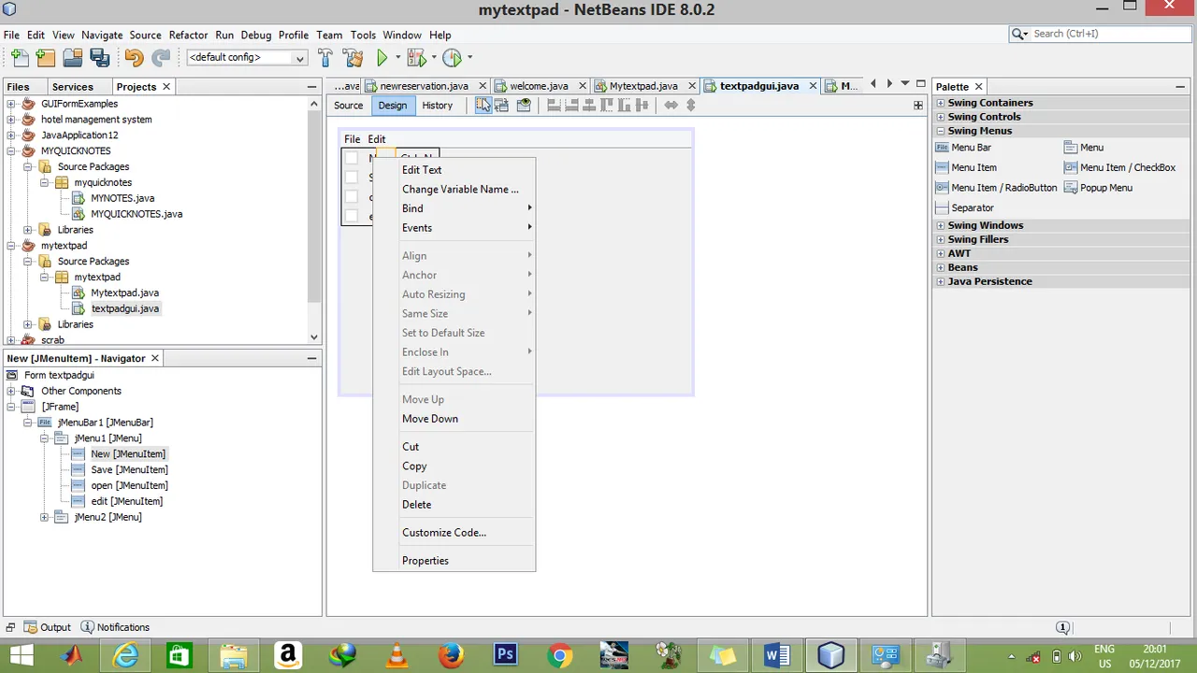
Task: Choose Customize Code in context menu
Action: tap(454, 533)
